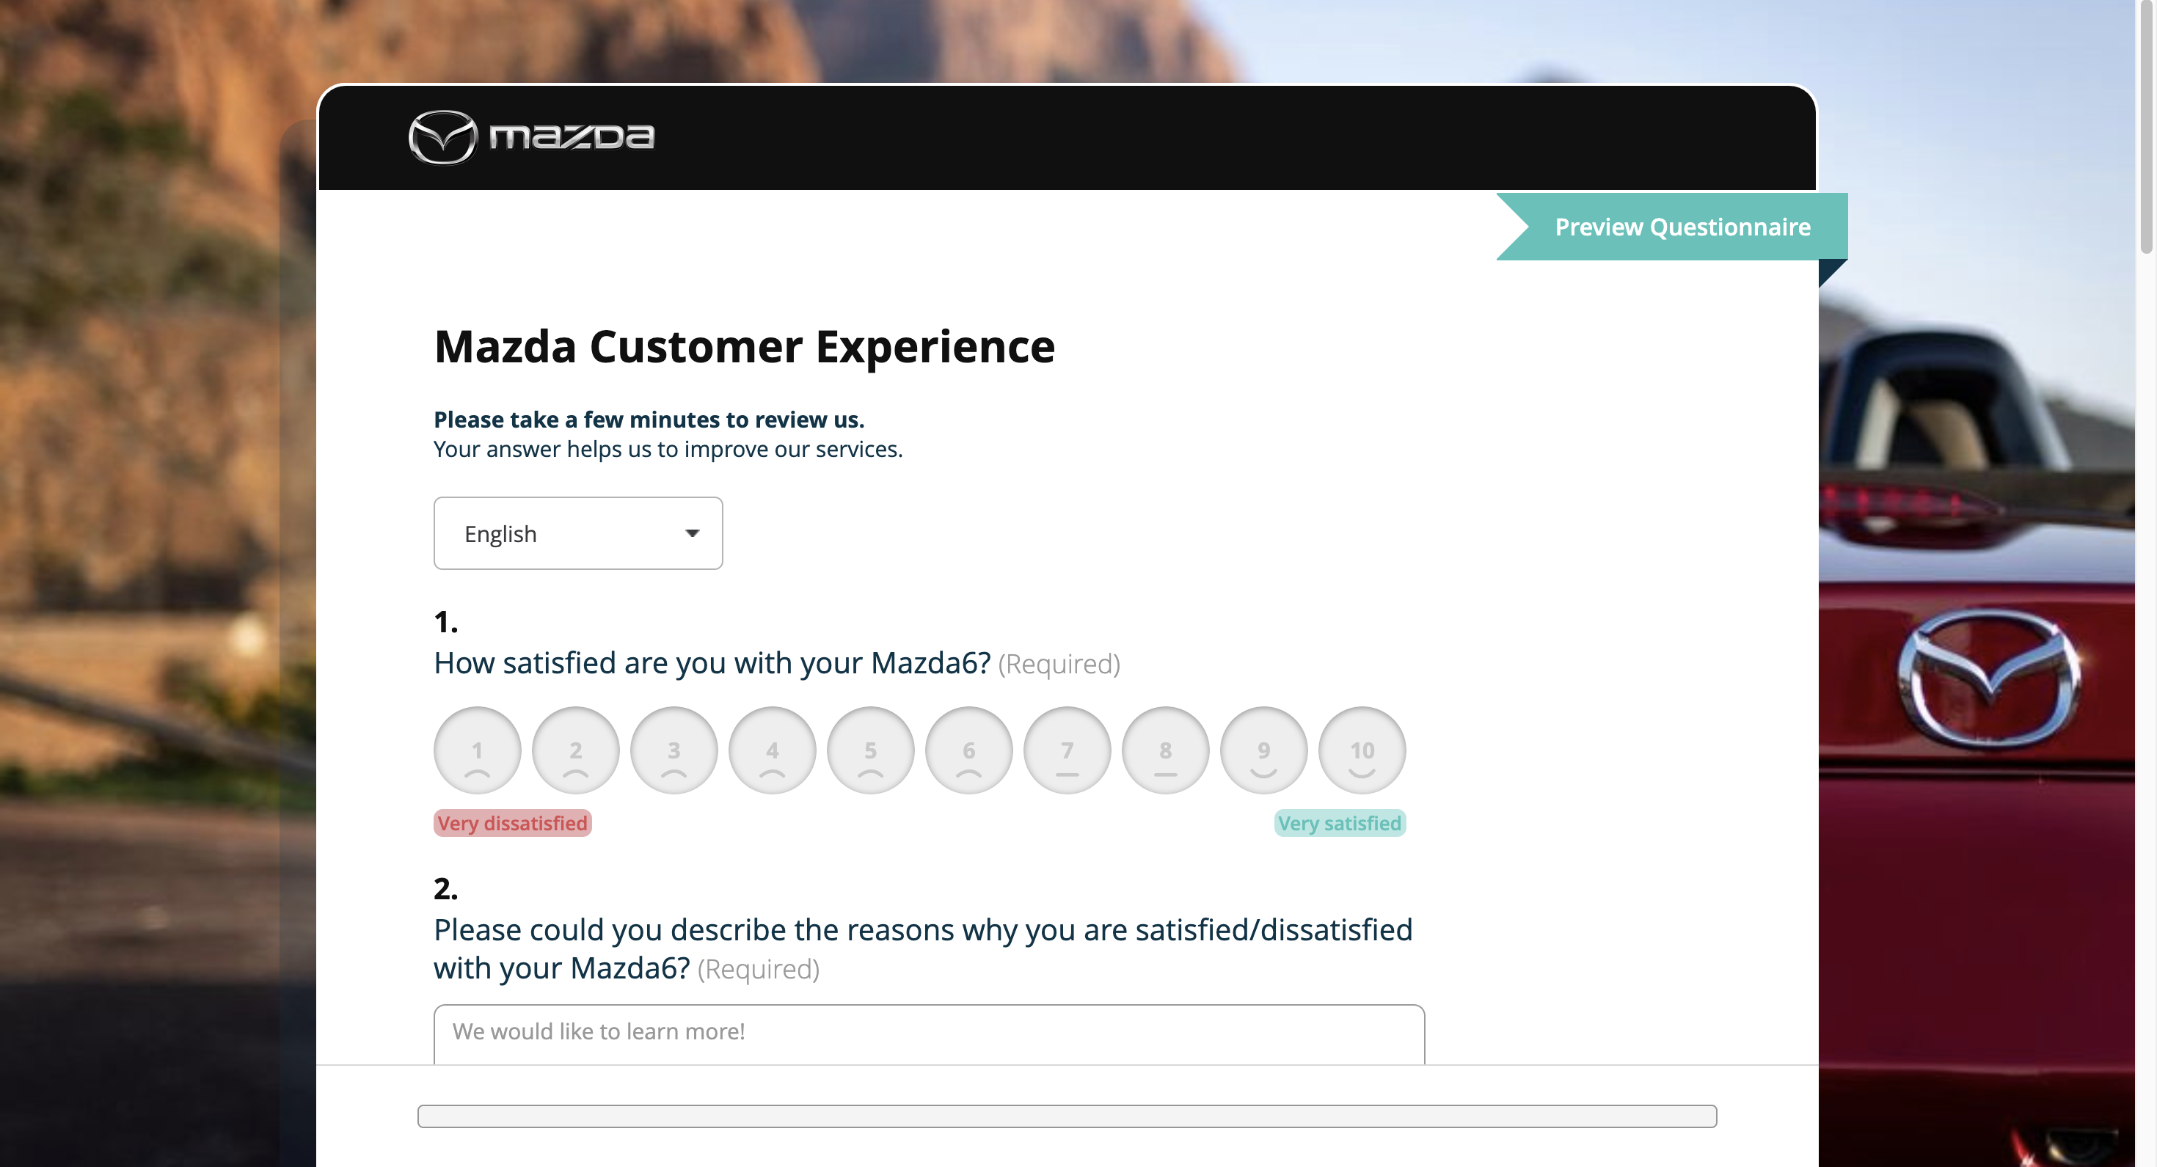This screenshot has width=2157, height=1167.
Task: Click the Very satisfied label
Action: click(1339, 823)
